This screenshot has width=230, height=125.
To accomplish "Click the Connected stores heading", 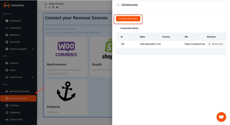I will [x=129, y=28].
